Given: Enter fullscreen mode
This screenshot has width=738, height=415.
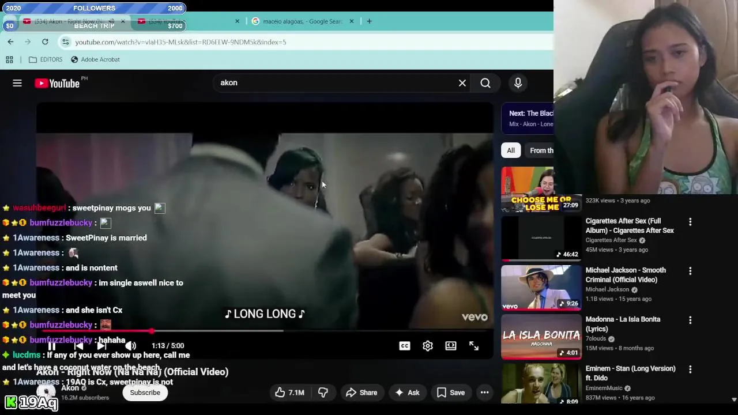Looking at the screenshot, I should [474, 346].
